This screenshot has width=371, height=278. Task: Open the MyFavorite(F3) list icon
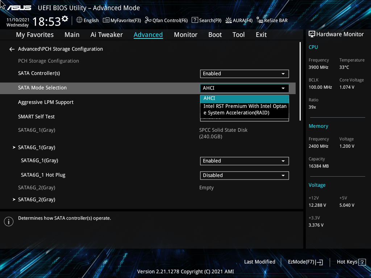click(106, 20)
